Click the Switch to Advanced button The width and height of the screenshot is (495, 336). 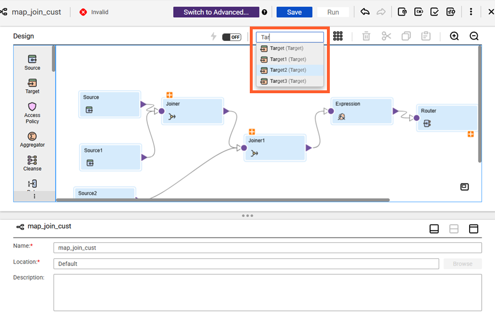tap(216, 12)
